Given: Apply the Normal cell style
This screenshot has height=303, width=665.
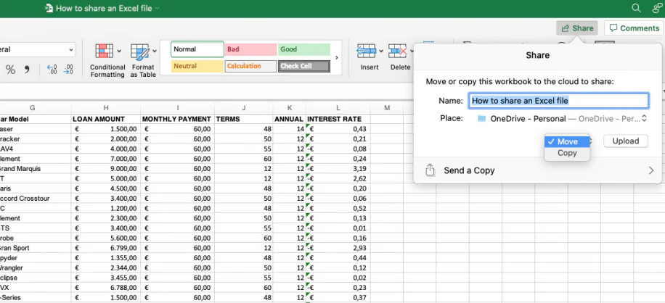Looking at the screenshot, I should click(197, 49).
